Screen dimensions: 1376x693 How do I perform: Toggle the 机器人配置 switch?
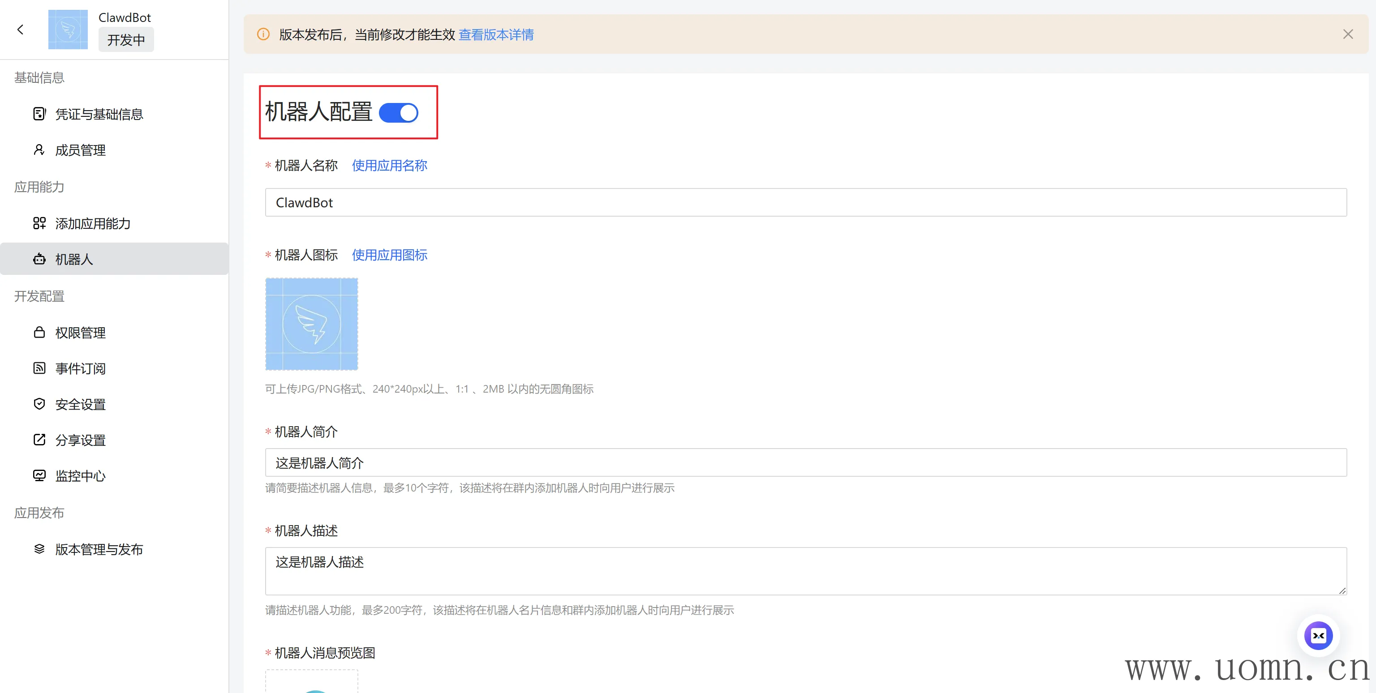(399, 113)
